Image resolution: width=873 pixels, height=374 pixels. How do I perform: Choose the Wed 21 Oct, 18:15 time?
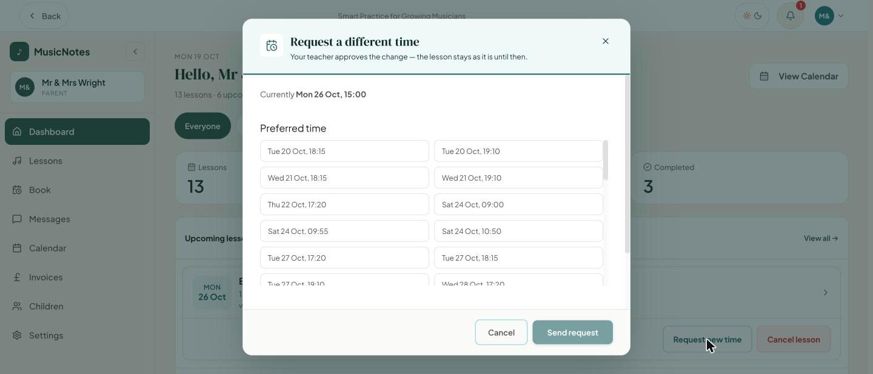tap(344, 178)
